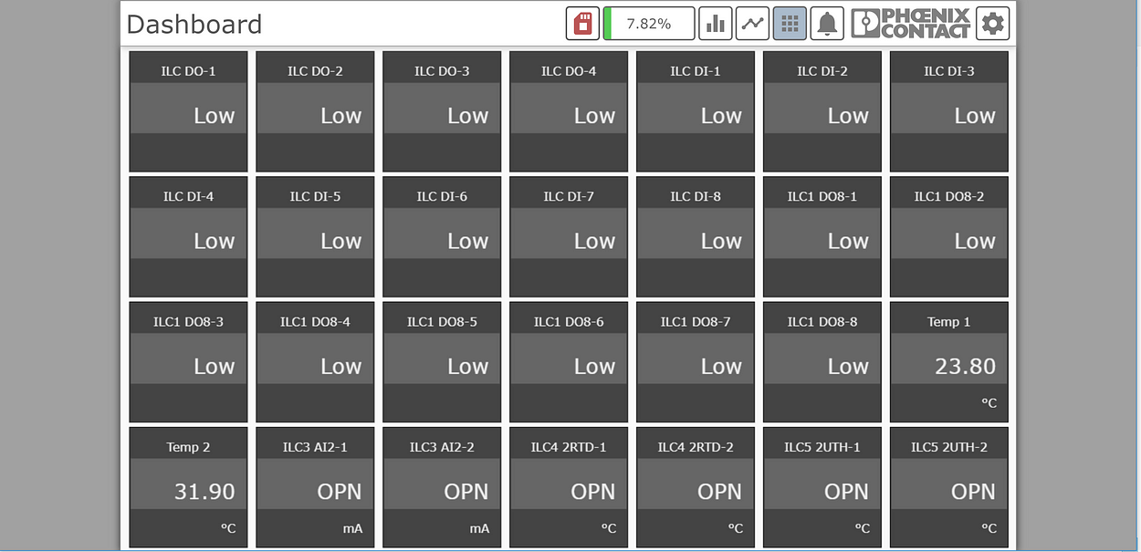Open settings with the gear icon

click(993, 24)
